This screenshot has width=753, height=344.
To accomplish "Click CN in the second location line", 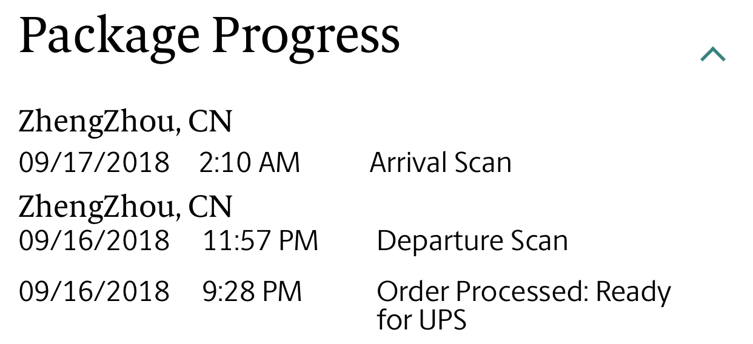I will click(x=210, y=206).
